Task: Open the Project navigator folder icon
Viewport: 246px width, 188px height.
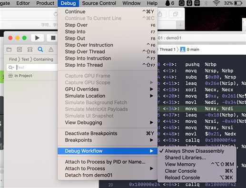Action: click(x=9, y=49)
